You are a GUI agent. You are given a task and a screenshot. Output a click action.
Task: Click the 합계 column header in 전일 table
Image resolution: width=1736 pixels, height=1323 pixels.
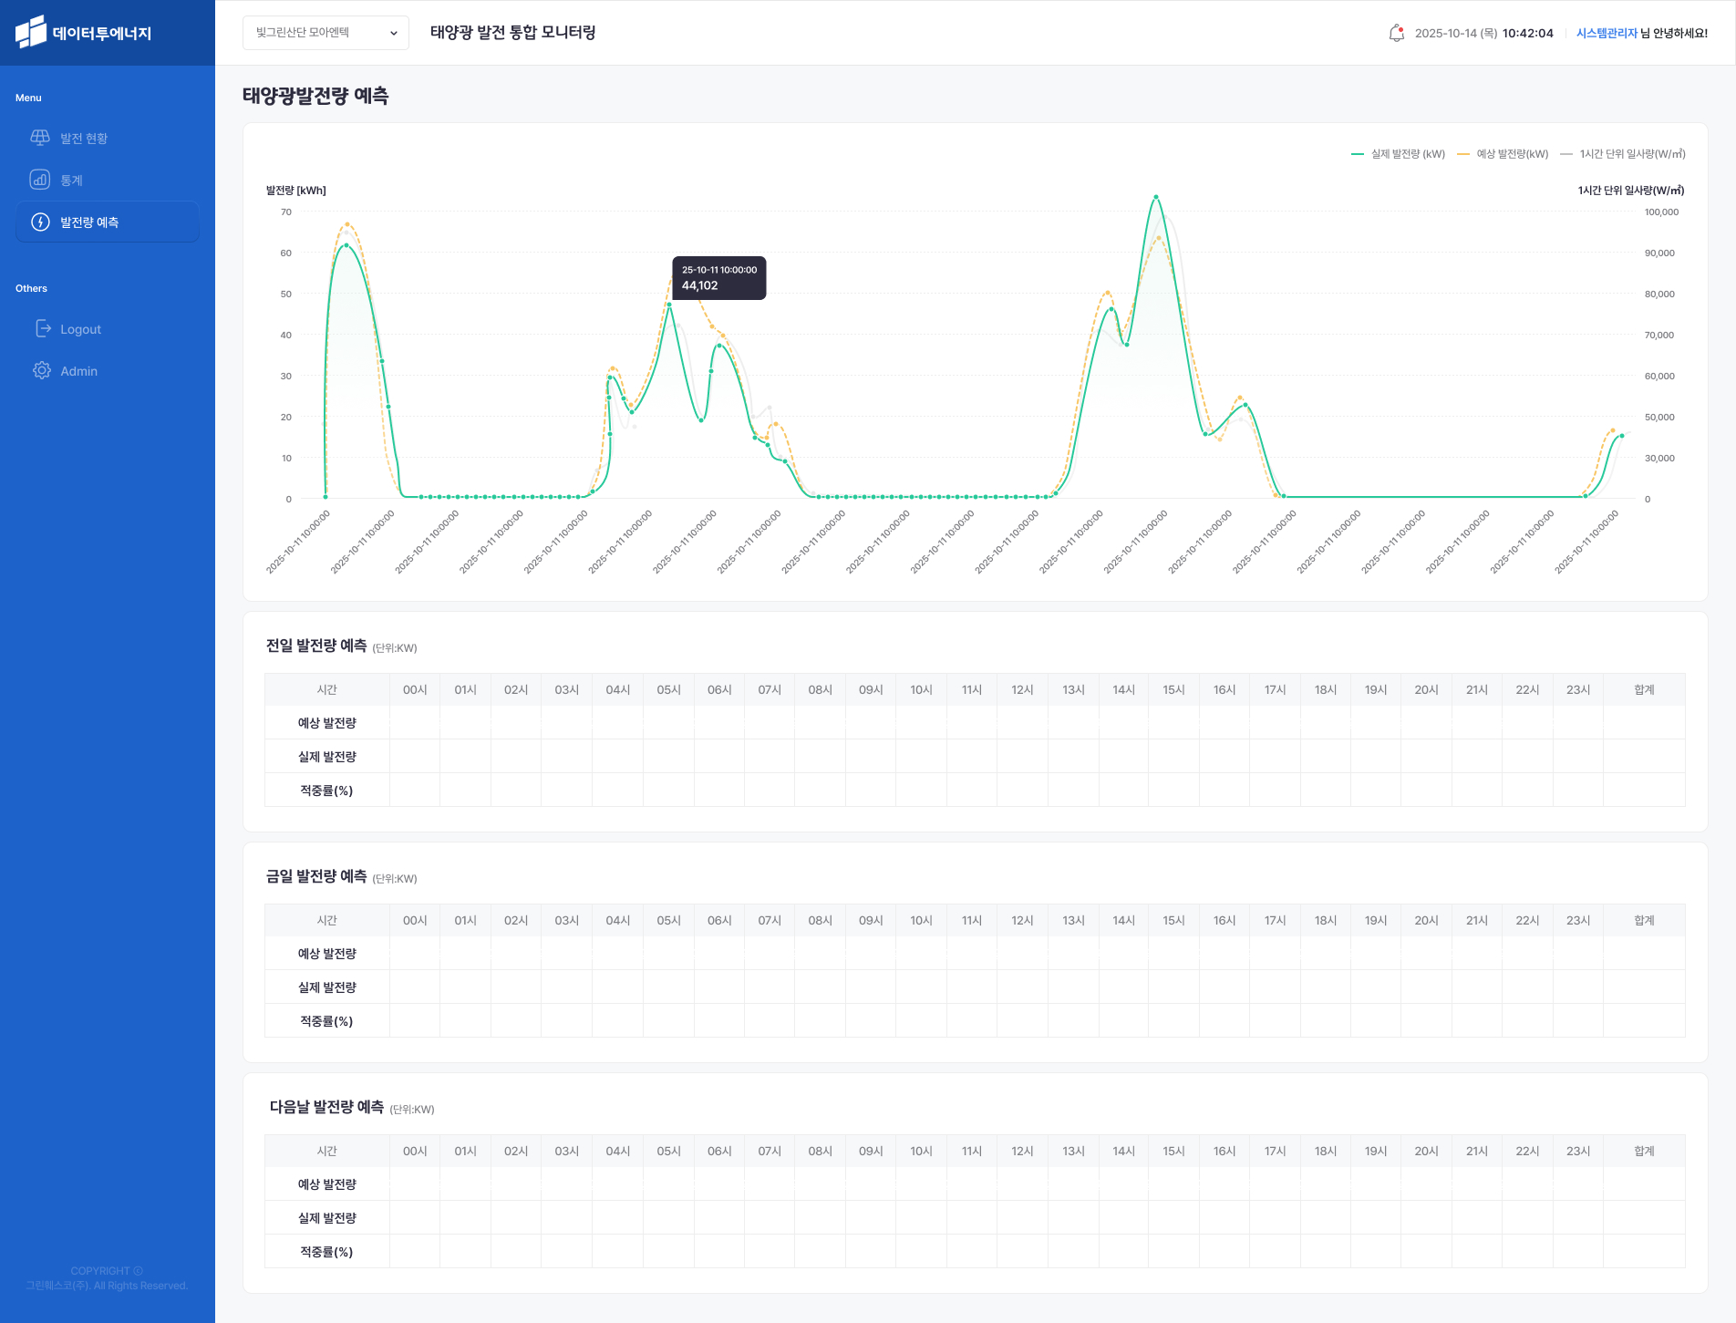[1644, 690]
